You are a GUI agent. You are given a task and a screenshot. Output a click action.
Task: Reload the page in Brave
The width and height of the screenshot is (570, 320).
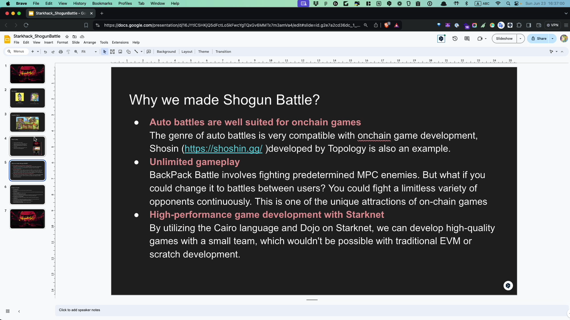click(26, 25)
